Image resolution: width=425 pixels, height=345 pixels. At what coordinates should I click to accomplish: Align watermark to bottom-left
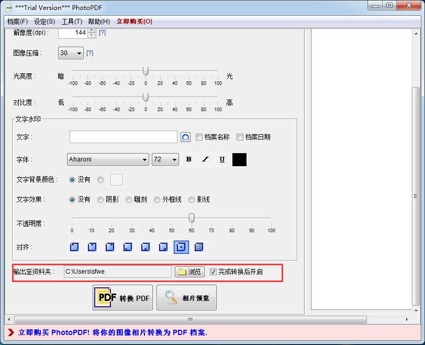(x=128, y=247)
